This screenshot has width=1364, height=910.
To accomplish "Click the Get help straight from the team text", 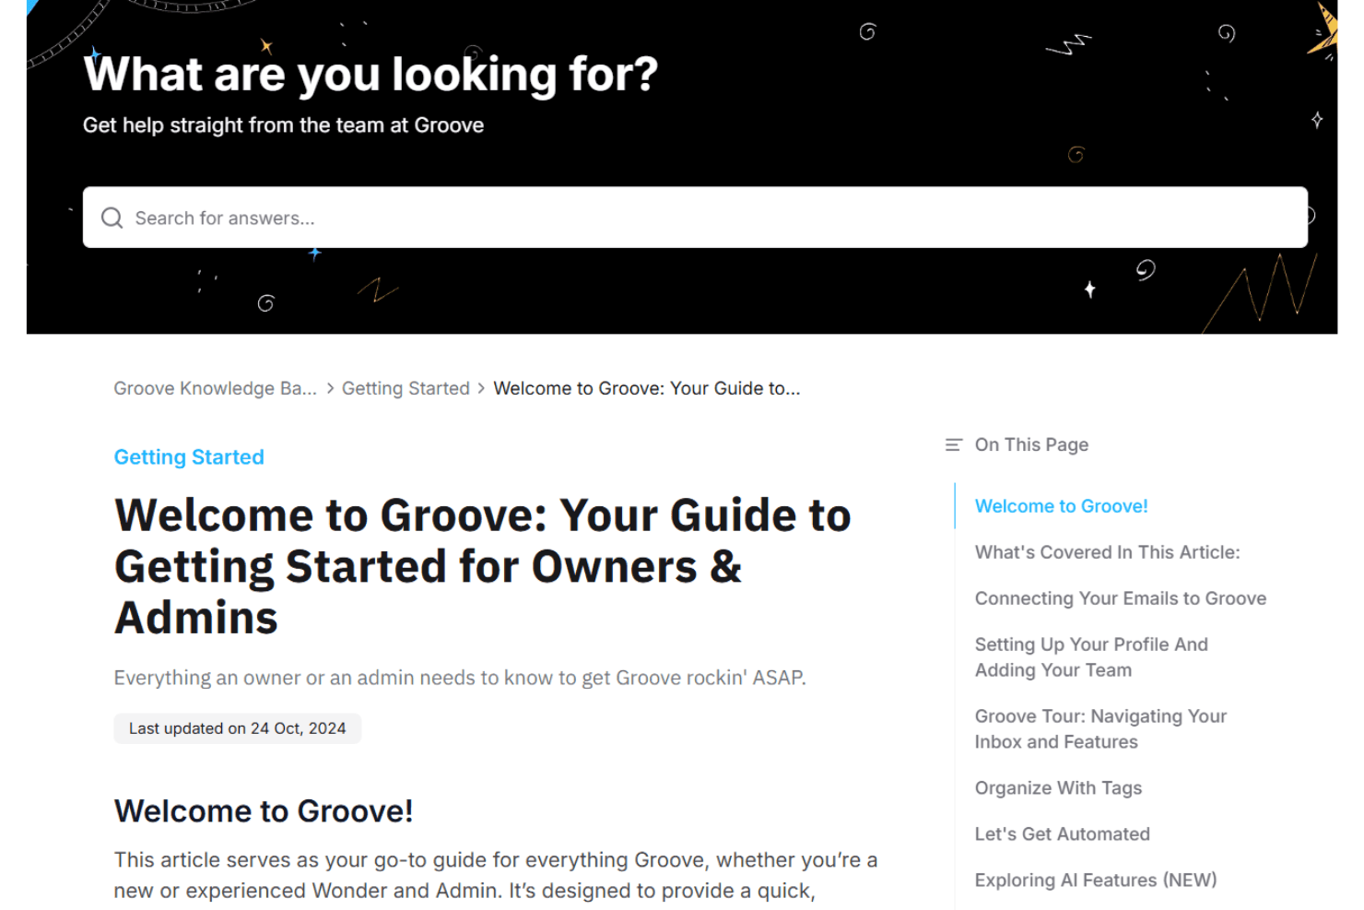I will (283, 125).
